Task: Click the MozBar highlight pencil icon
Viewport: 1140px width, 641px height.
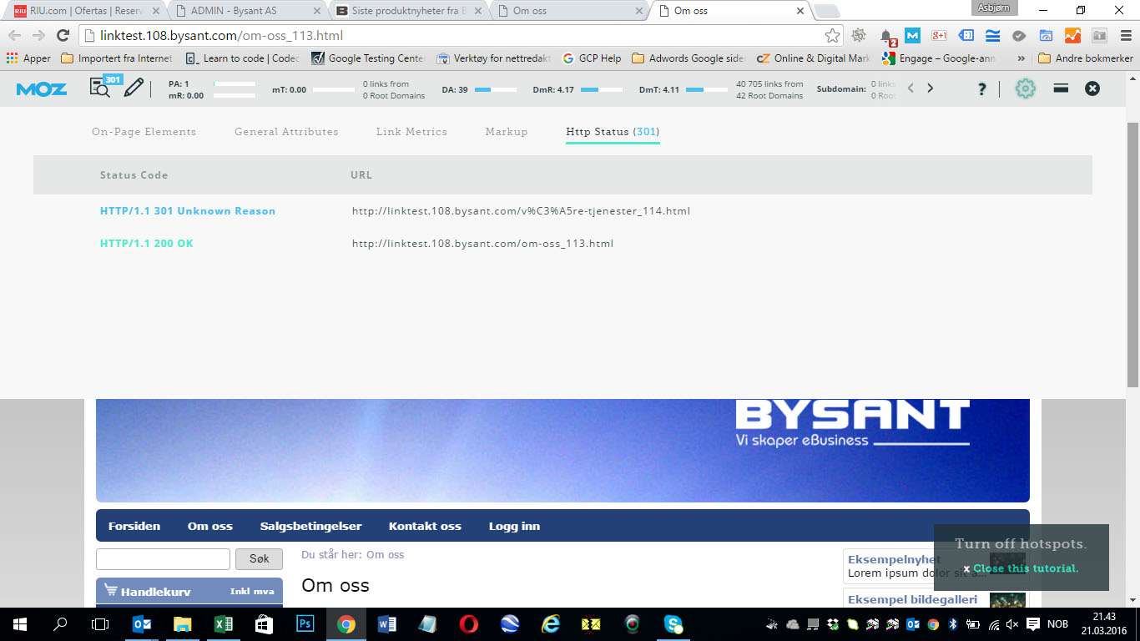Action: click(134, 88)
